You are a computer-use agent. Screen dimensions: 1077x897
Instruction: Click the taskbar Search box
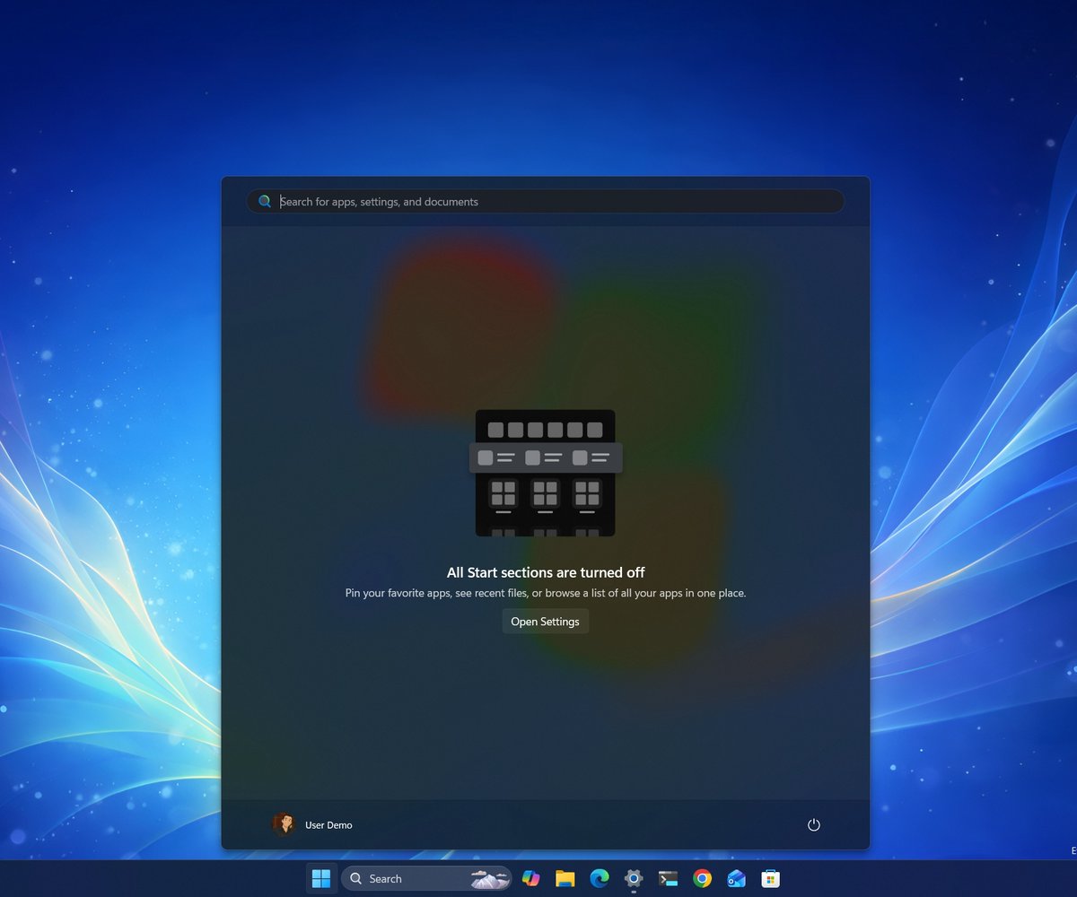(x=426, y=878)
